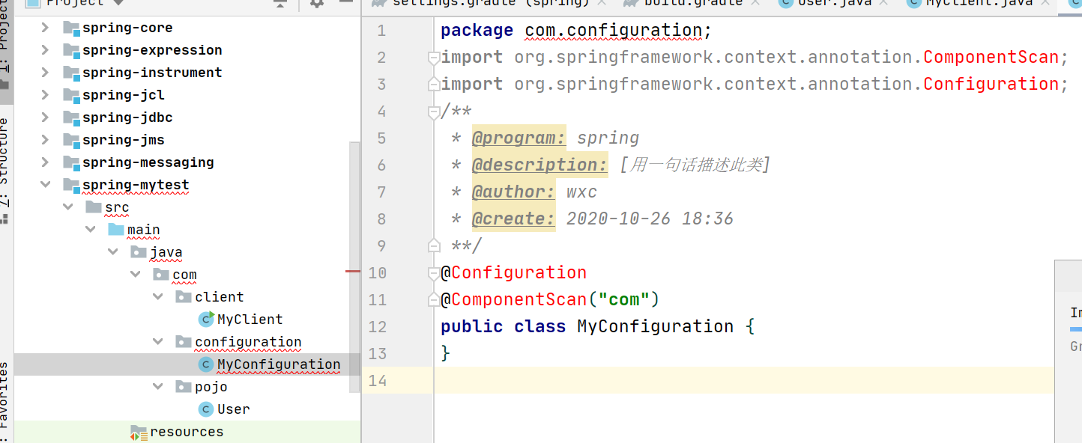1082x443 pixels.
Task: Expand the spring-jms module node
Action: click(46, 140)
